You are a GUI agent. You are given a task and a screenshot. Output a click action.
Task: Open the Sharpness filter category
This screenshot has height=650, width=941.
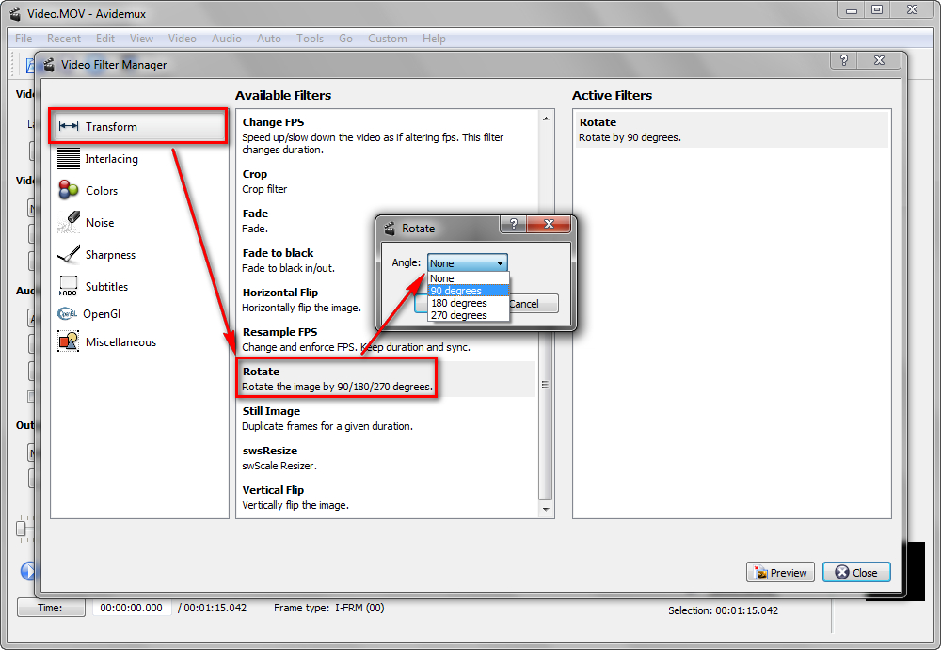tap(109, 255)
